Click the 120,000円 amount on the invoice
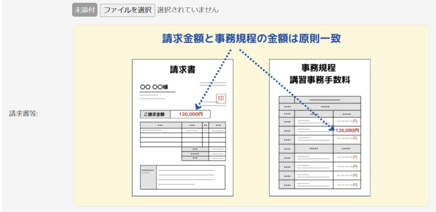The image size is (436, 212). (x=190, y=114)
